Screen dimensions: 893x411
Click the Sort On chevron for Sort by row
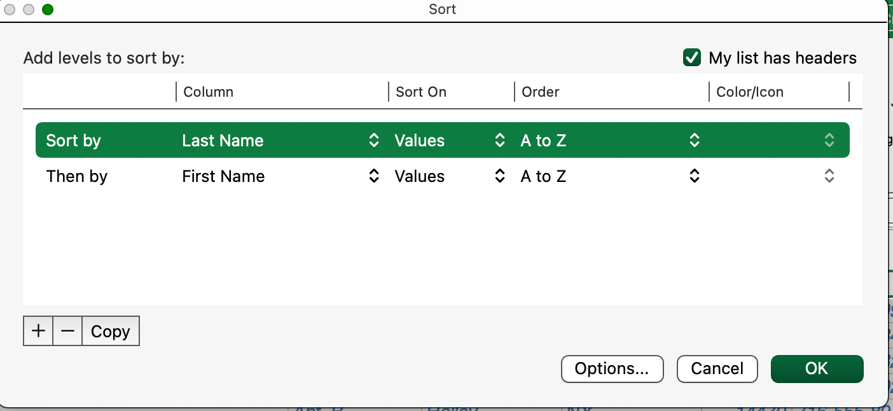500,140
